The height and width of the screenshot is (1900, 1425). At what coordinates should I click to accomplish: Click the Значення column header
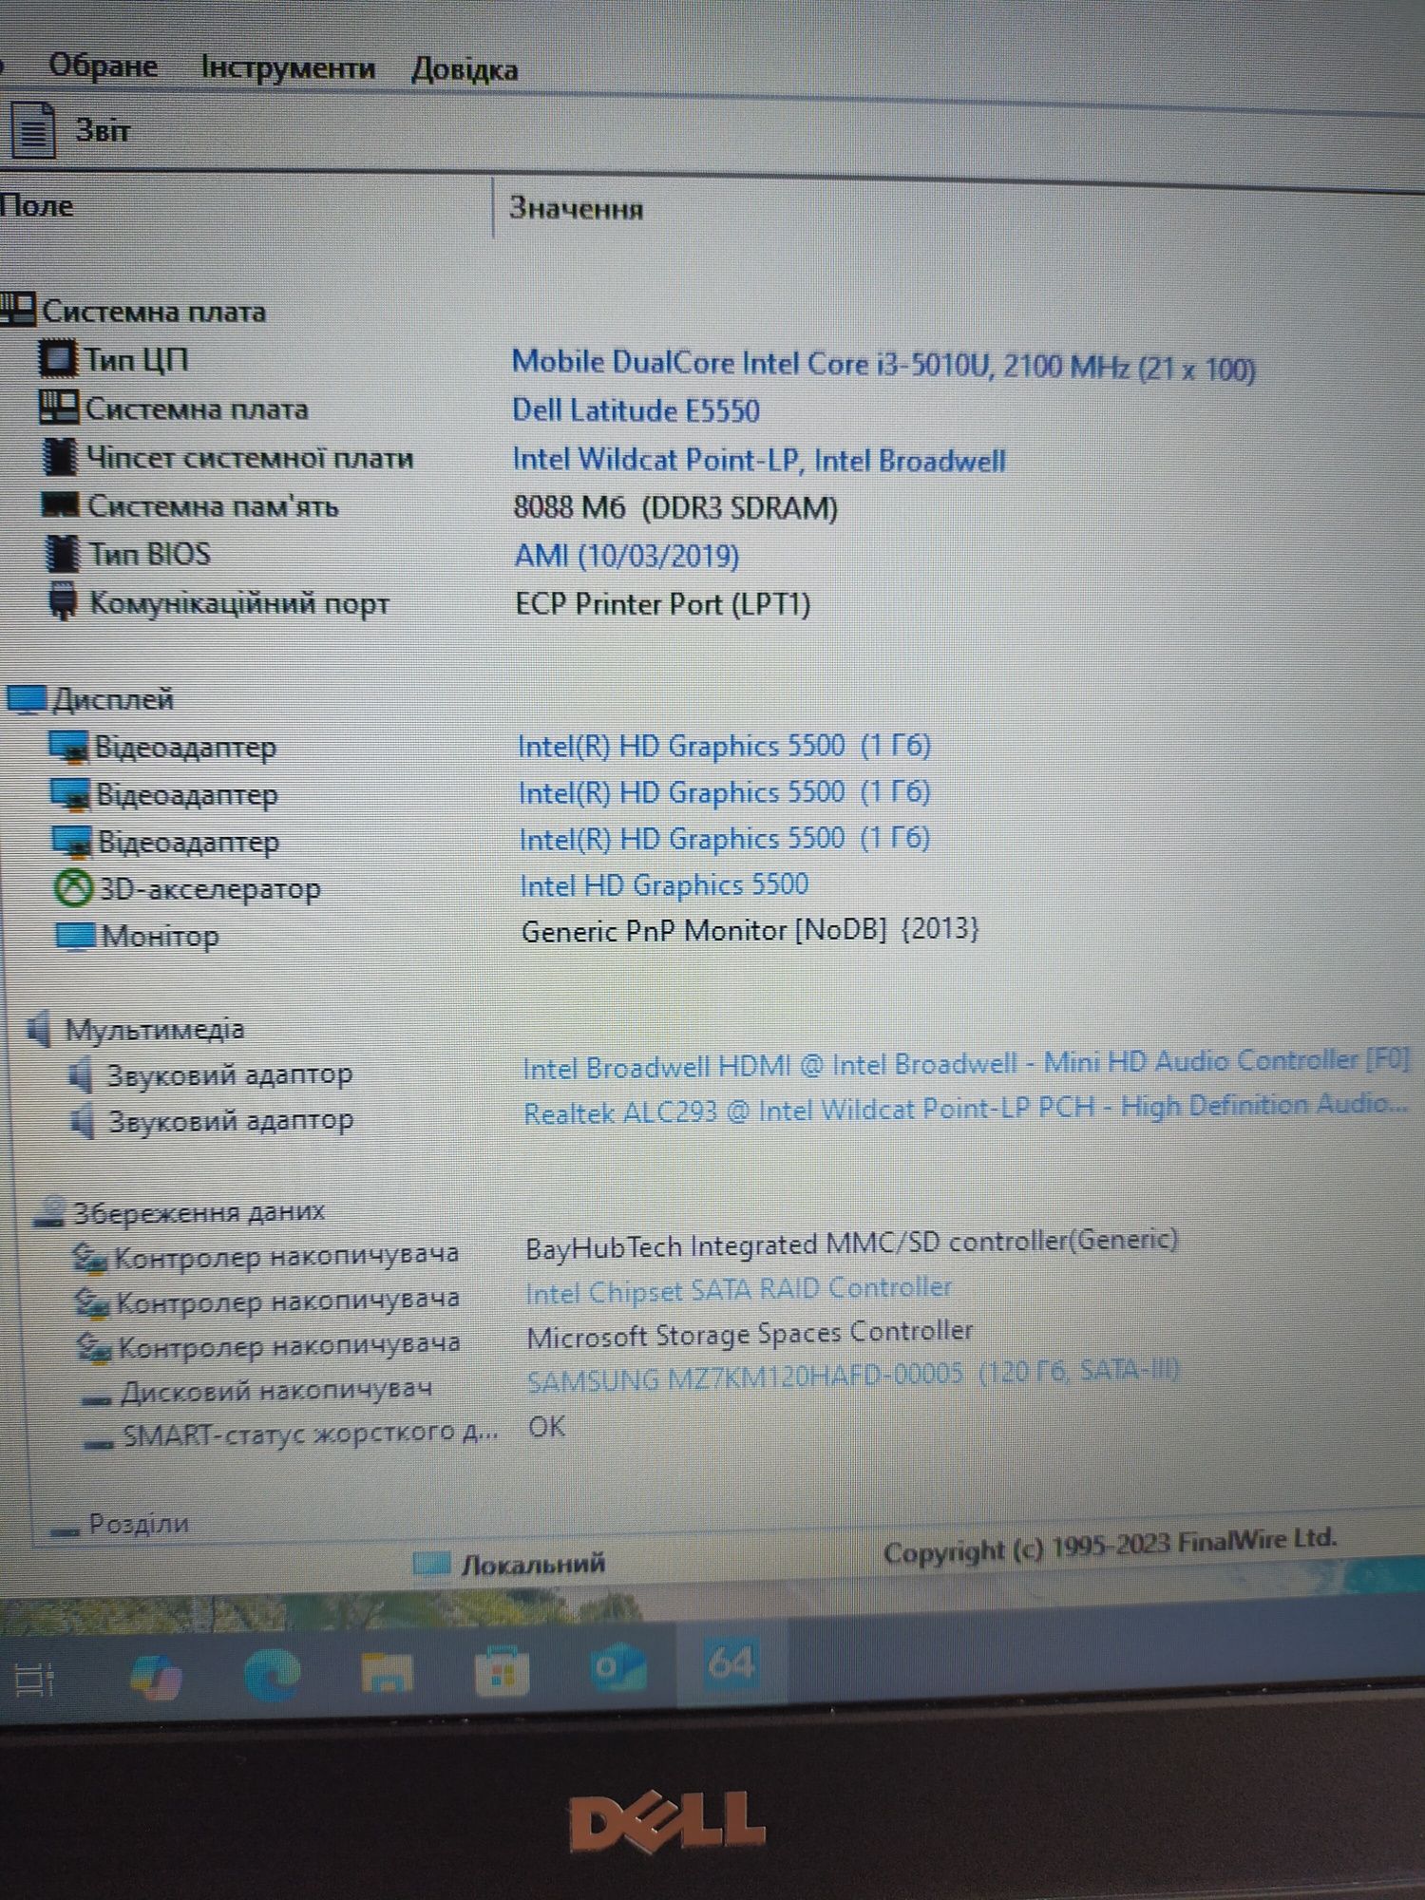point(576,208)
